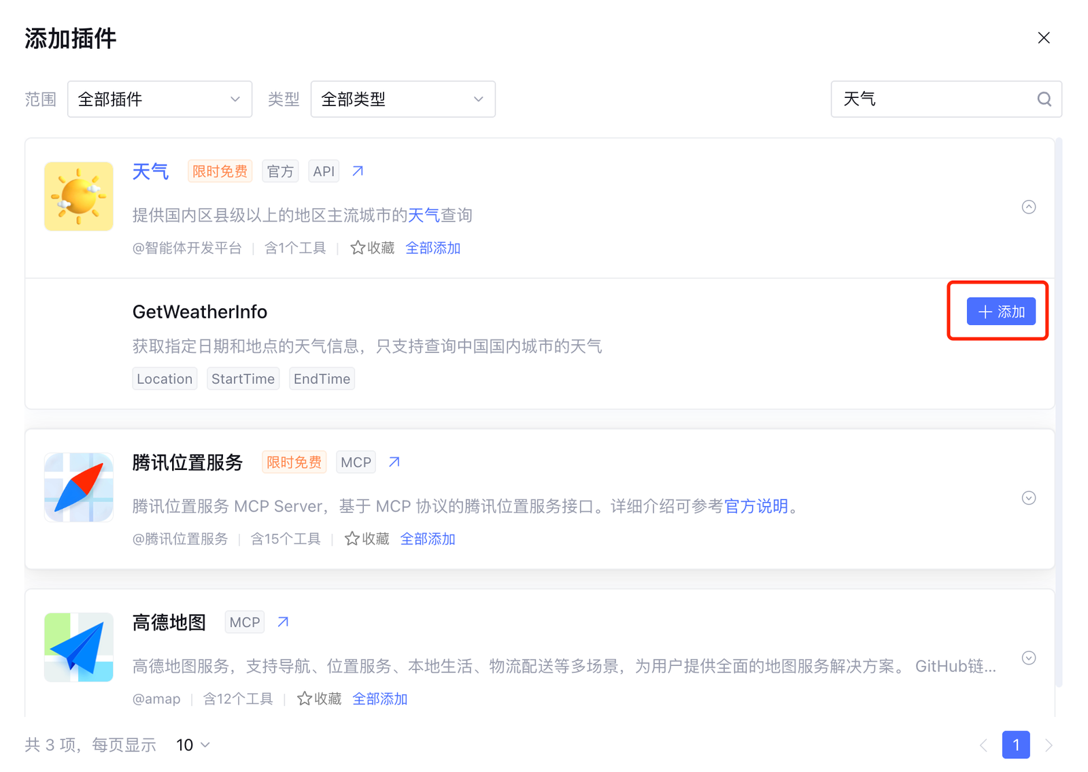Image resolution: width=1088 pixels, height=772 pixels.
Task: Expand the 高德地图 tool list
Action: point(1029,658)
